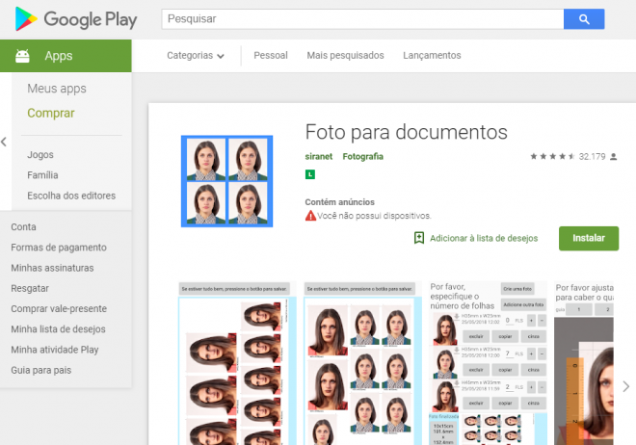The width and height of the screenshot is (636, 445).
Task: Select Comprar in the sidebar
Action: (x=51, y=113)
